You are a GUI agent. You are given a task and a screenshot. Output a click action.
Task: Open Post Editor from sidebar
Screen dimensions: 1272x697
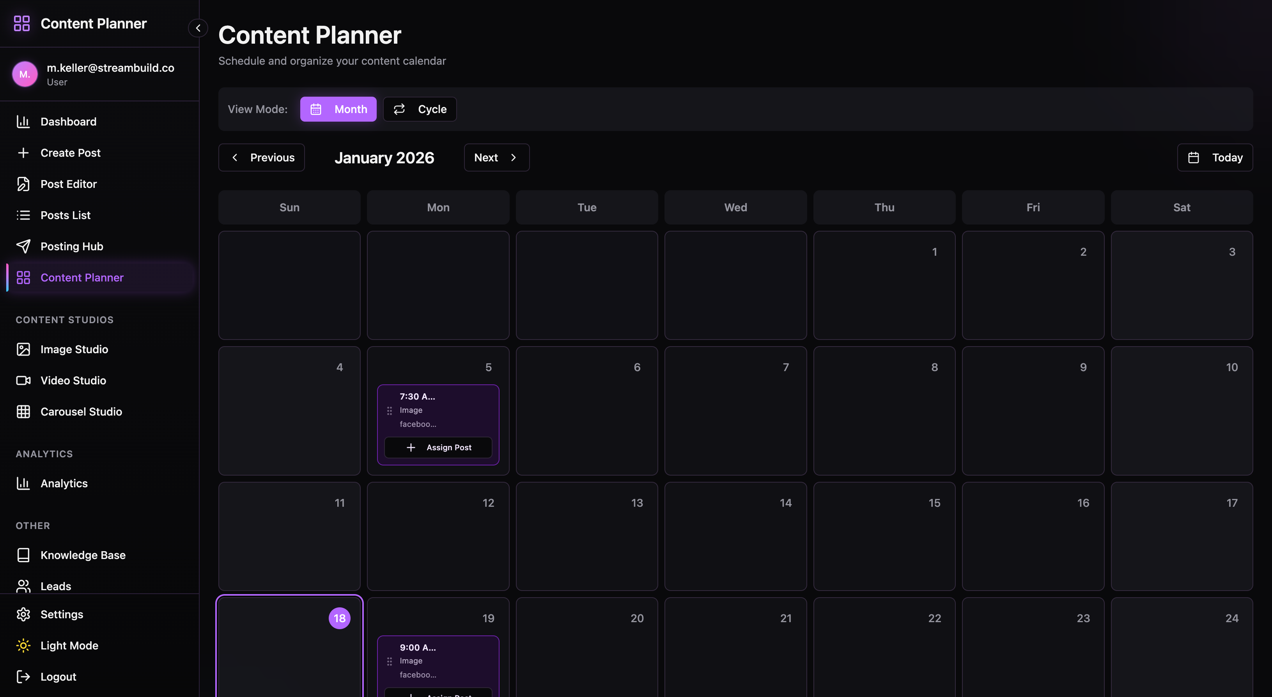click(68, 184)
